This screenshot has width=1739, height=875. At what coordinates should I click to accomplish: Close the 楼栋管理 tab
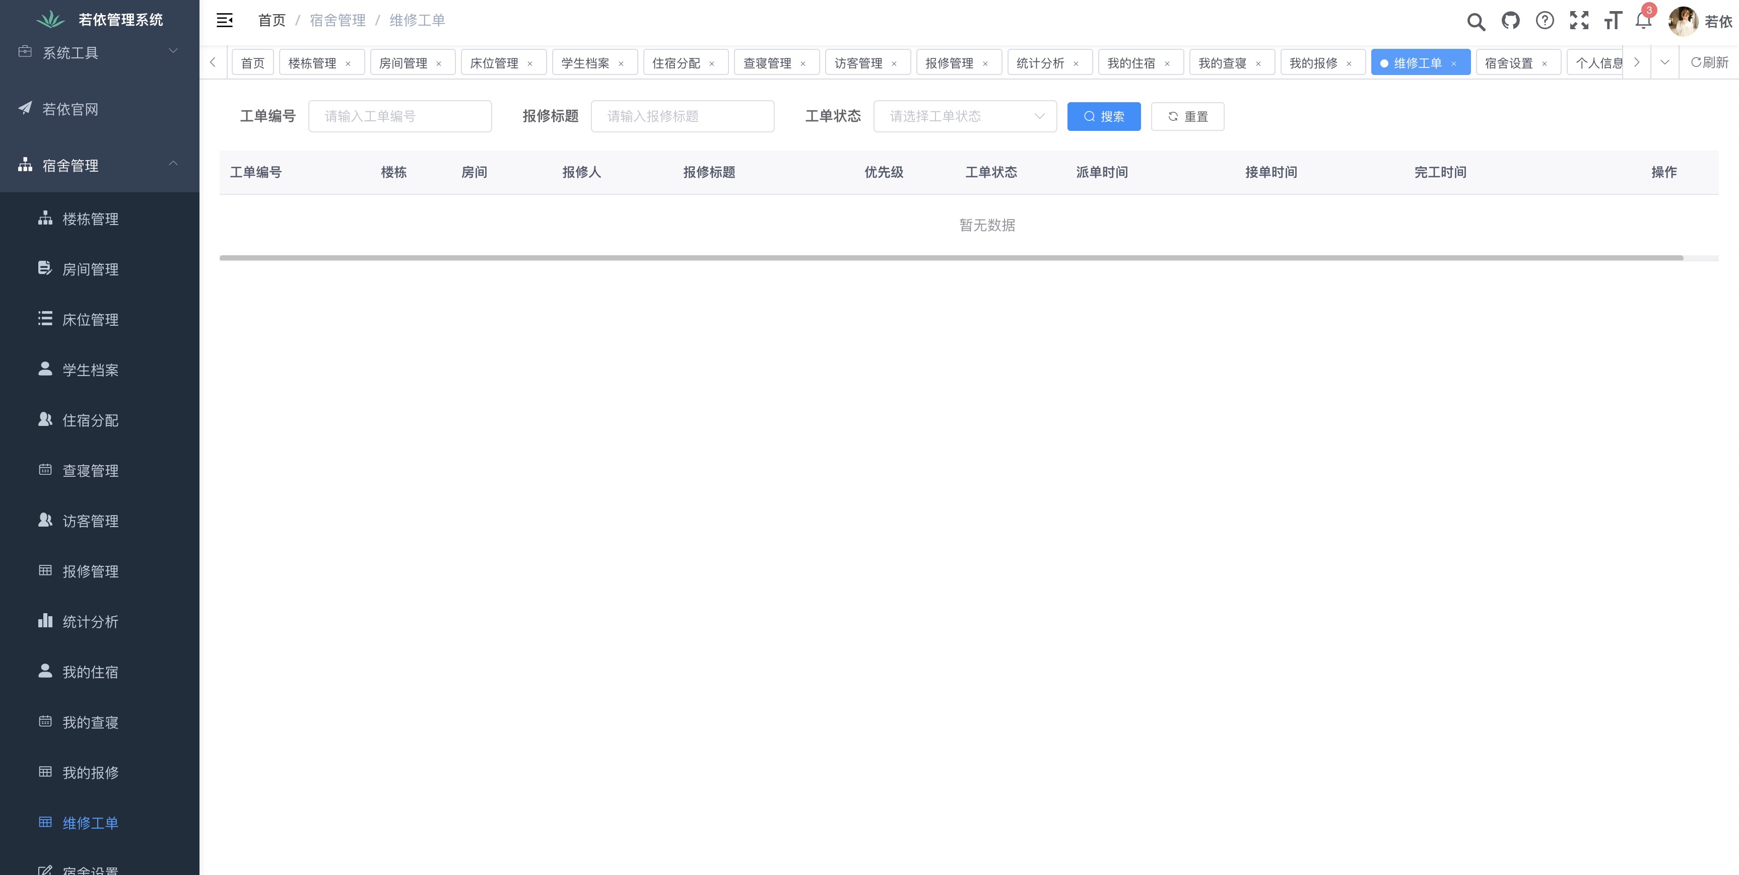tap(348, 63)
